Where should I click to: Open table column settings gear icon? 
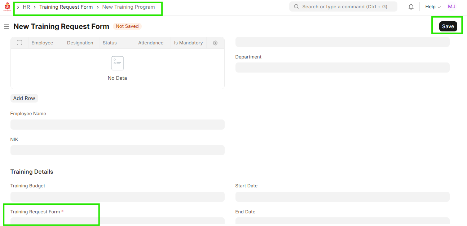point(215,43)
